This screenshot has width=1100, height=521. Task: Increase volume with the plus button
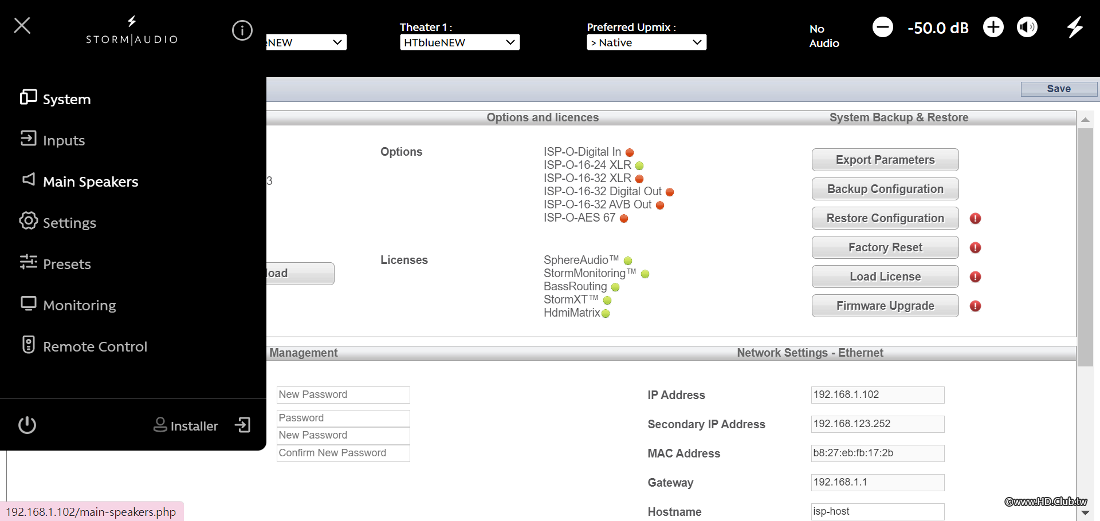(x=993, y=27)
